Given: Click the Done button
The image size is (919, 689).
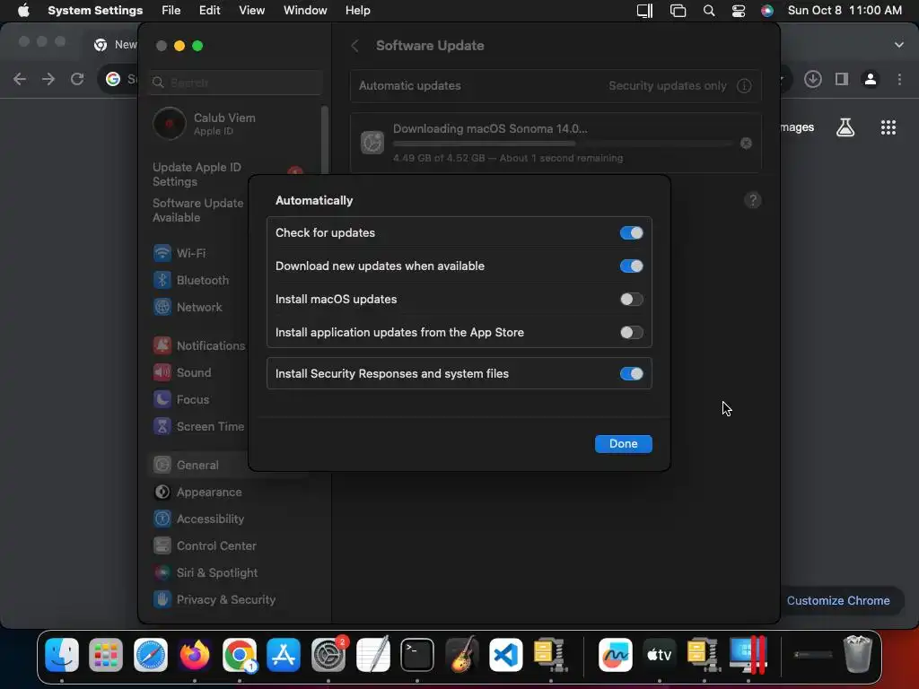Looking at the screenshot, I should 623,443.
